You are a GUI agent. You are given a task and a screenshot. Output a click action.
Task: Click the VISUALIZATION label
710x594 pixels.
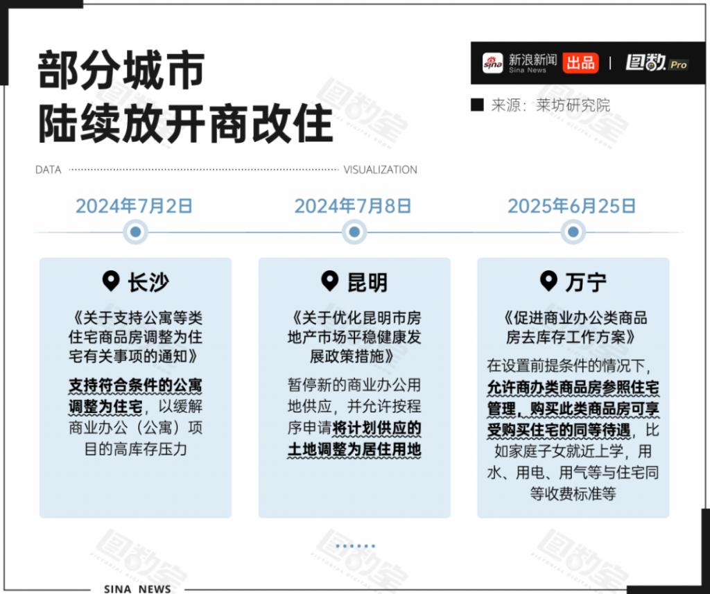pos(381,170)
